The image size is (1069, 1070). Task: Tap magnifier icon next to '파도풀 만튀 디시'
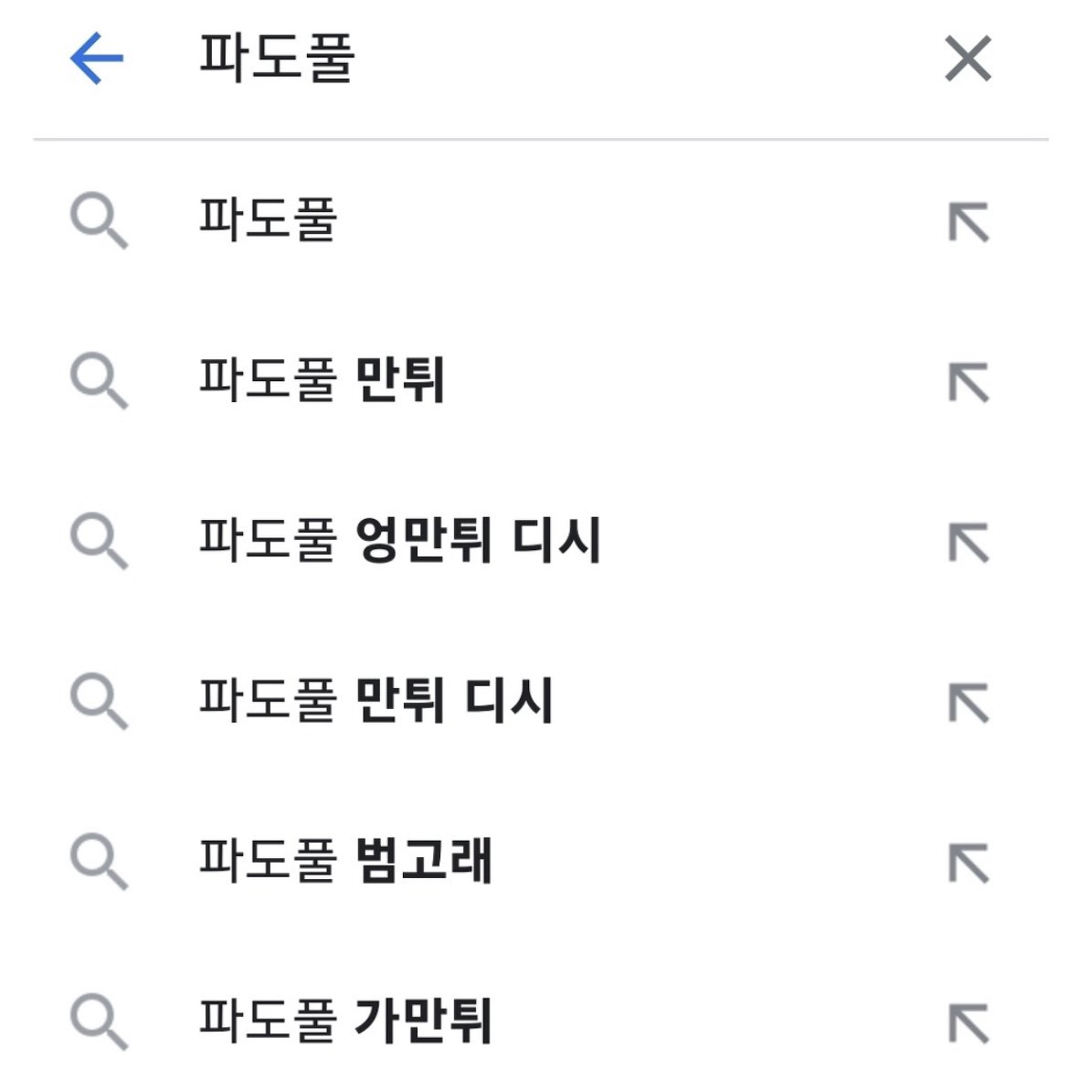click(99, 703)
